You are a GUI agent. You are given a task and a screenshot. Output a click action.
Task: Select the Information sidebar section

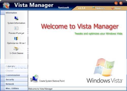point(14,13)
